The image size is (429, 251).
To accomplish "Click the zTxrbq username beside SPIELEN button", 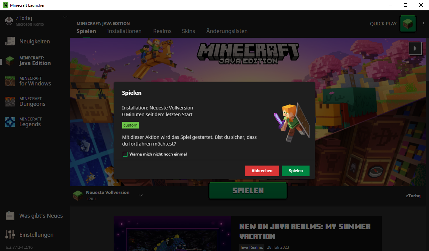I will (413, 196).
